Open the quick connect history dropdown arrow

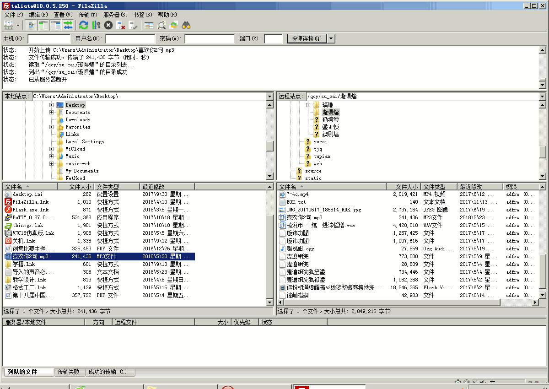(331, 39)
